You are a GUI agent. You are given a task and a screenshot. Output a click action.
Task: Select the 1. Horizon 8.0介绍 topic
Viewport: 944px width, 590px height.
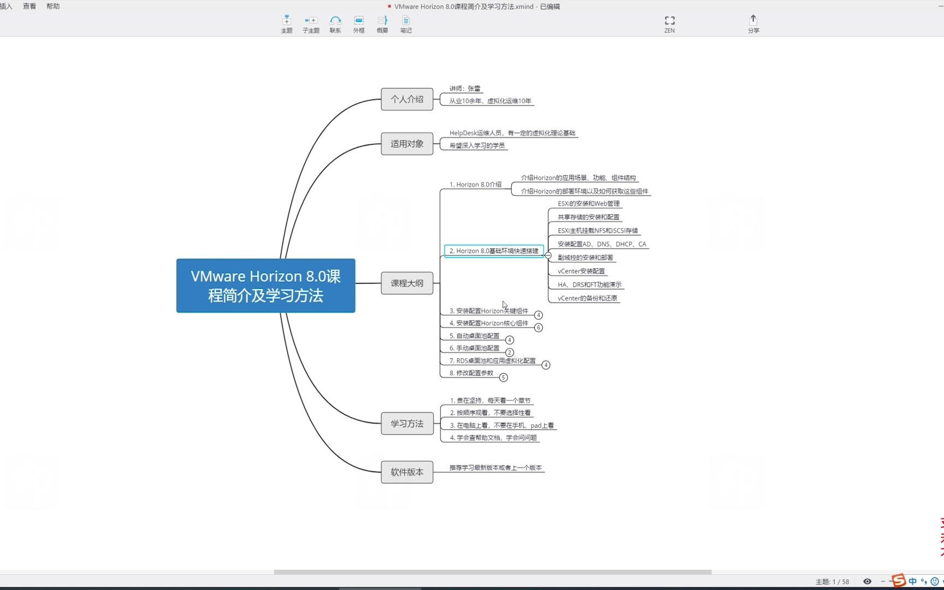pos(475,185)
